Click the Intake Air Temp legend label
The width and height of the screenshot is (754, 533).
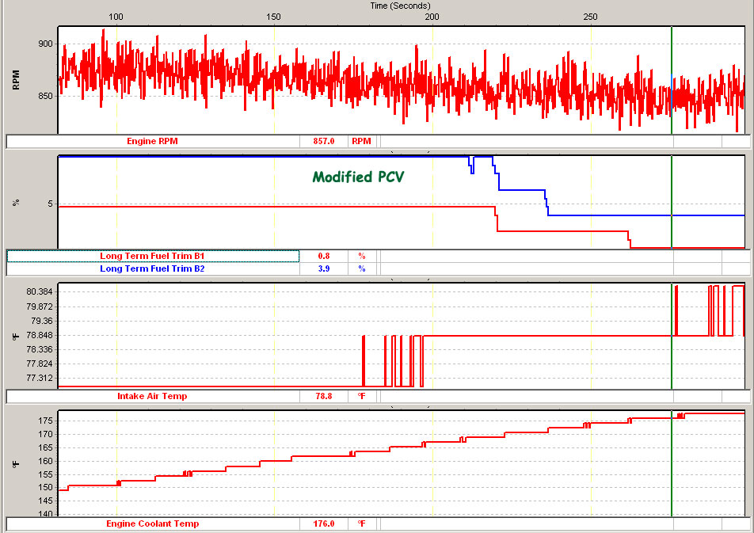152,396
